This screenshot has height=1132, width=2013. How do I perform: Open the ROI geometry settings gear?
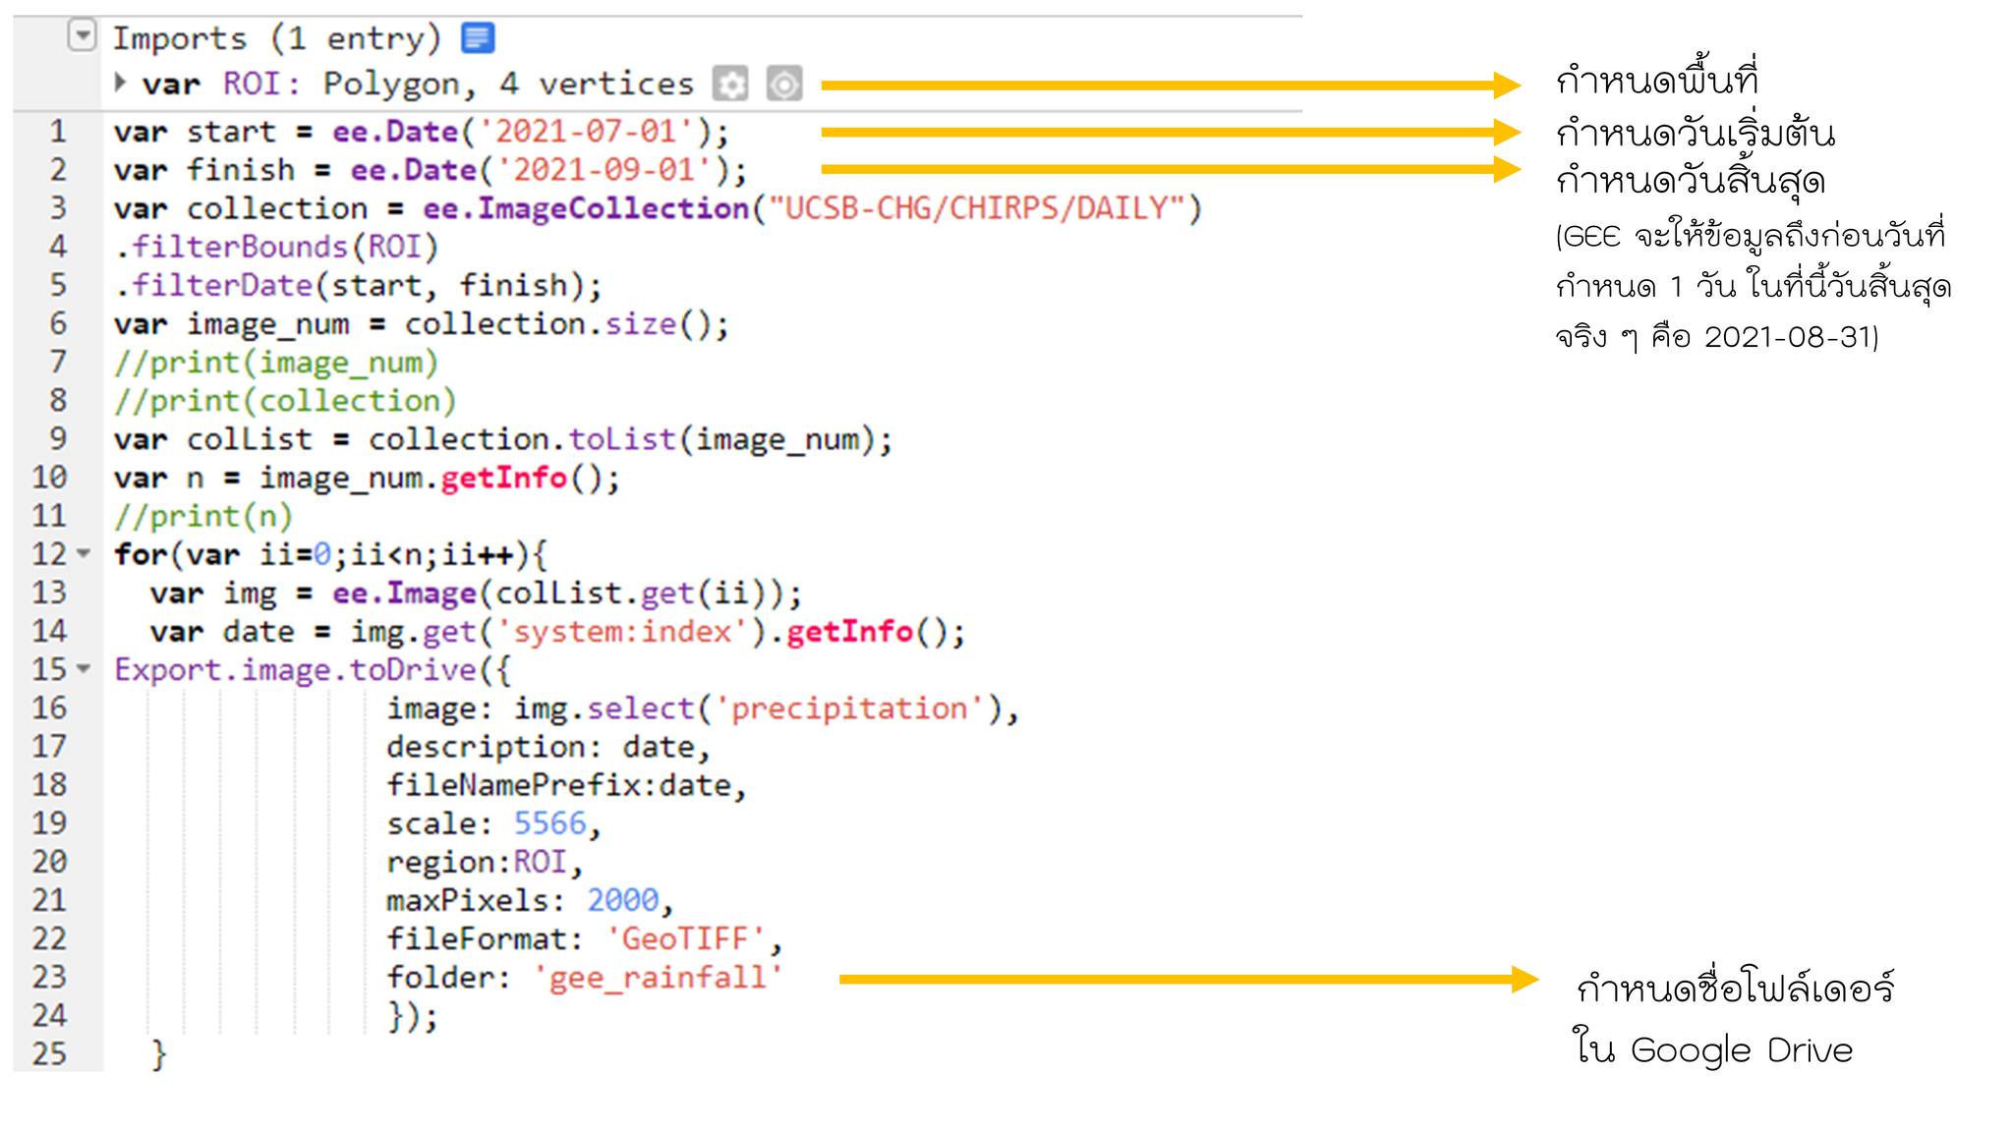(x=730, y=85)
